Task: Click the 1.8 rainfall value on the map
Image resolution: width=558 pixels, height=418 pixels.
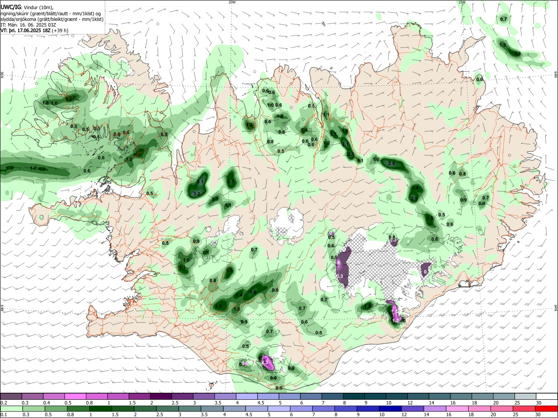Action: coord(252,293)
